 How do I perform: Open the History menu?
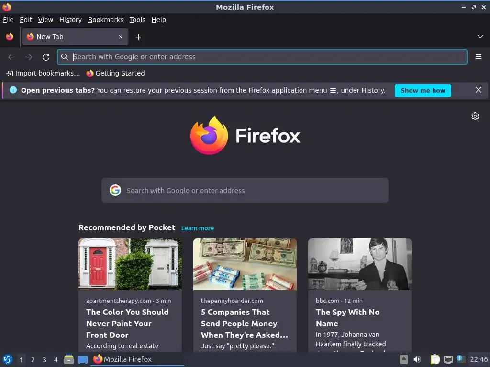[71, 20]
